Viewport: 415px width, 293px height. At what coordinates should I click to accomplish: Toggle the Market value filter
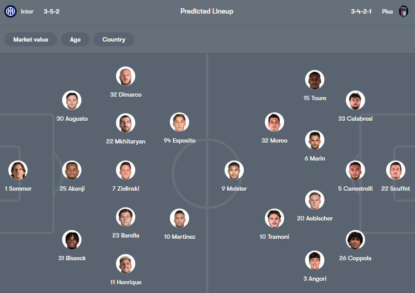(x=30, y=39)
